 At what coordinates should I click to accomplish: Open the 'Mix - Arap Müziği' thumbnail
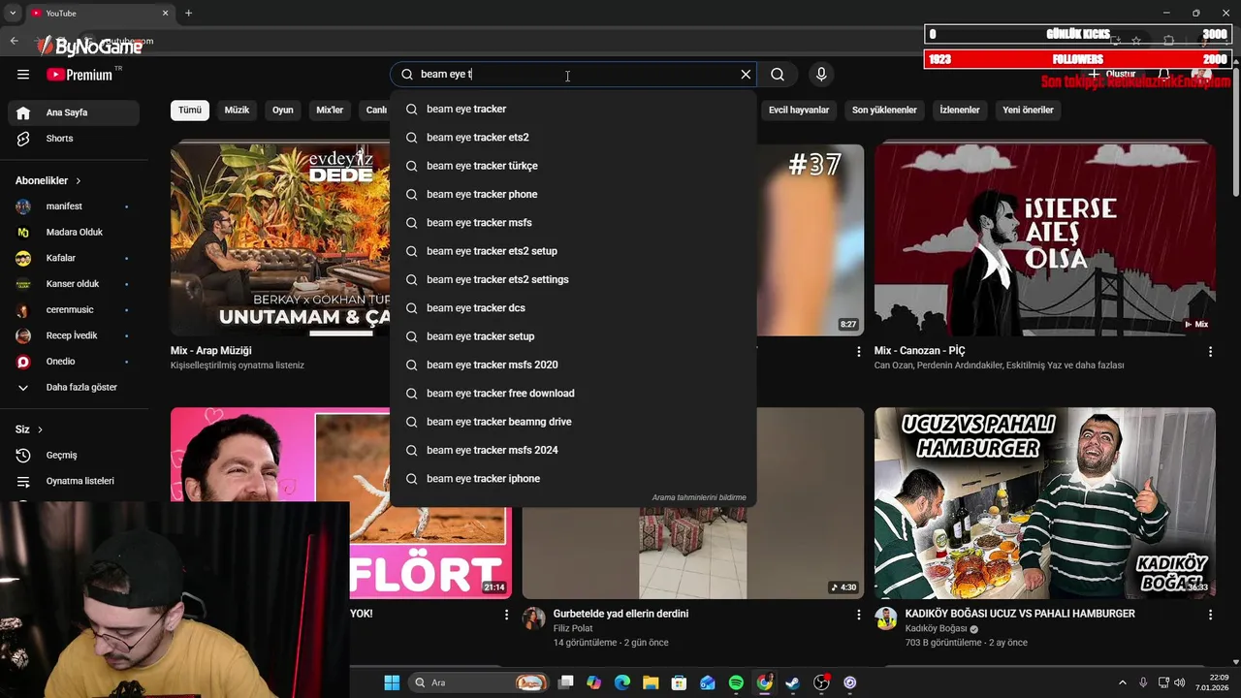[280, 240]
